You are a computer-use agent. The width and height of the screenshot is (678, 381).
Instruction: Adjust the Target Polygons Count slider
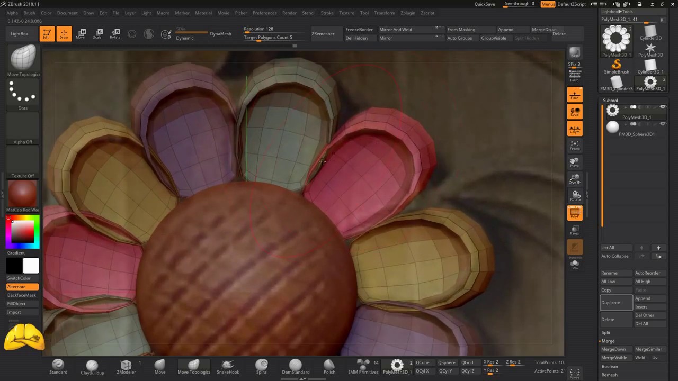pos(274,38)
